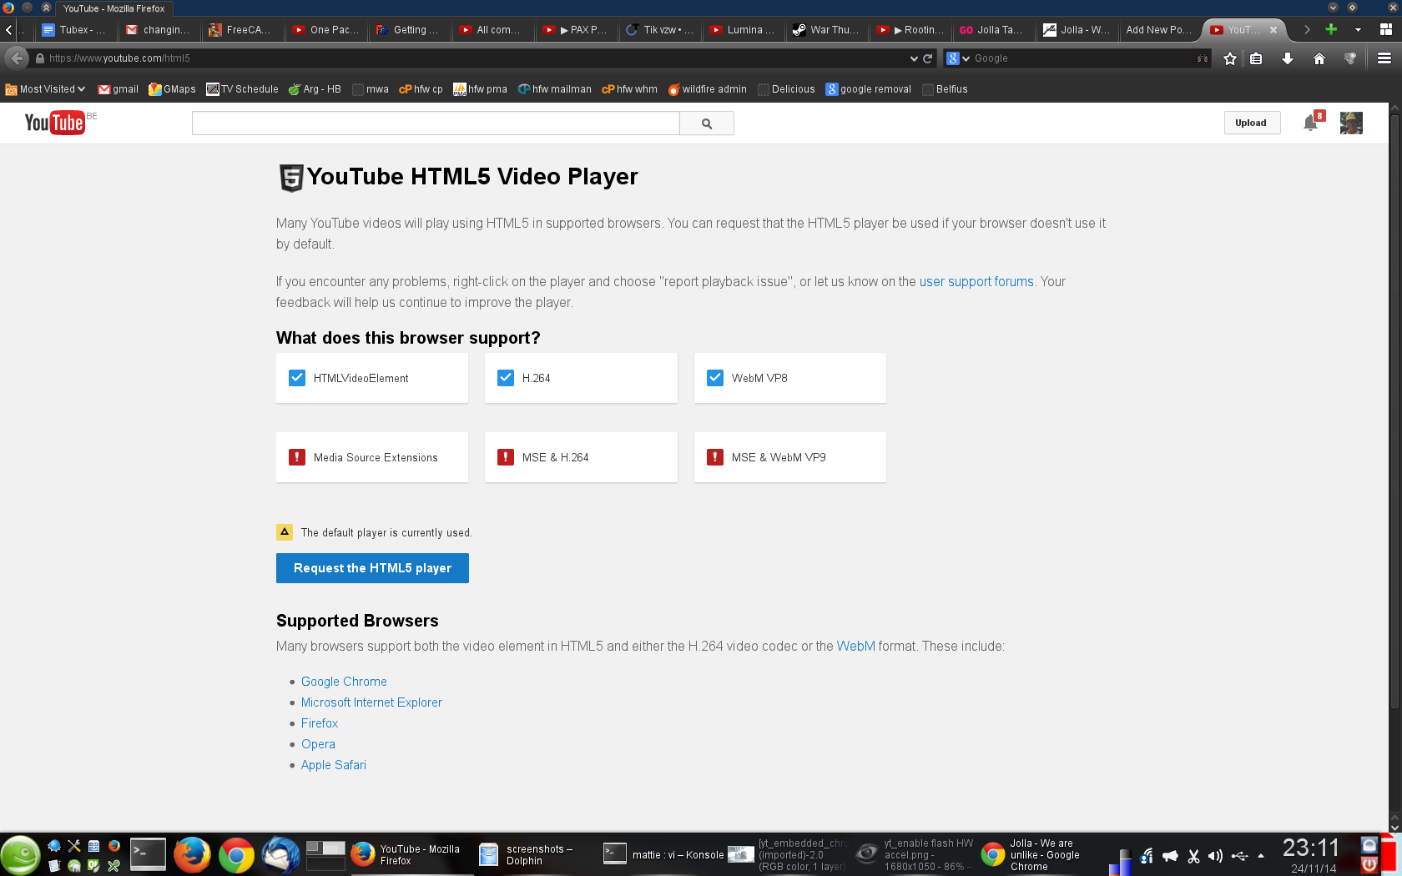The height and width of the screenshot is (876, 1402).
Task: Click the red power button in the panel
Action: point(1369,865)
